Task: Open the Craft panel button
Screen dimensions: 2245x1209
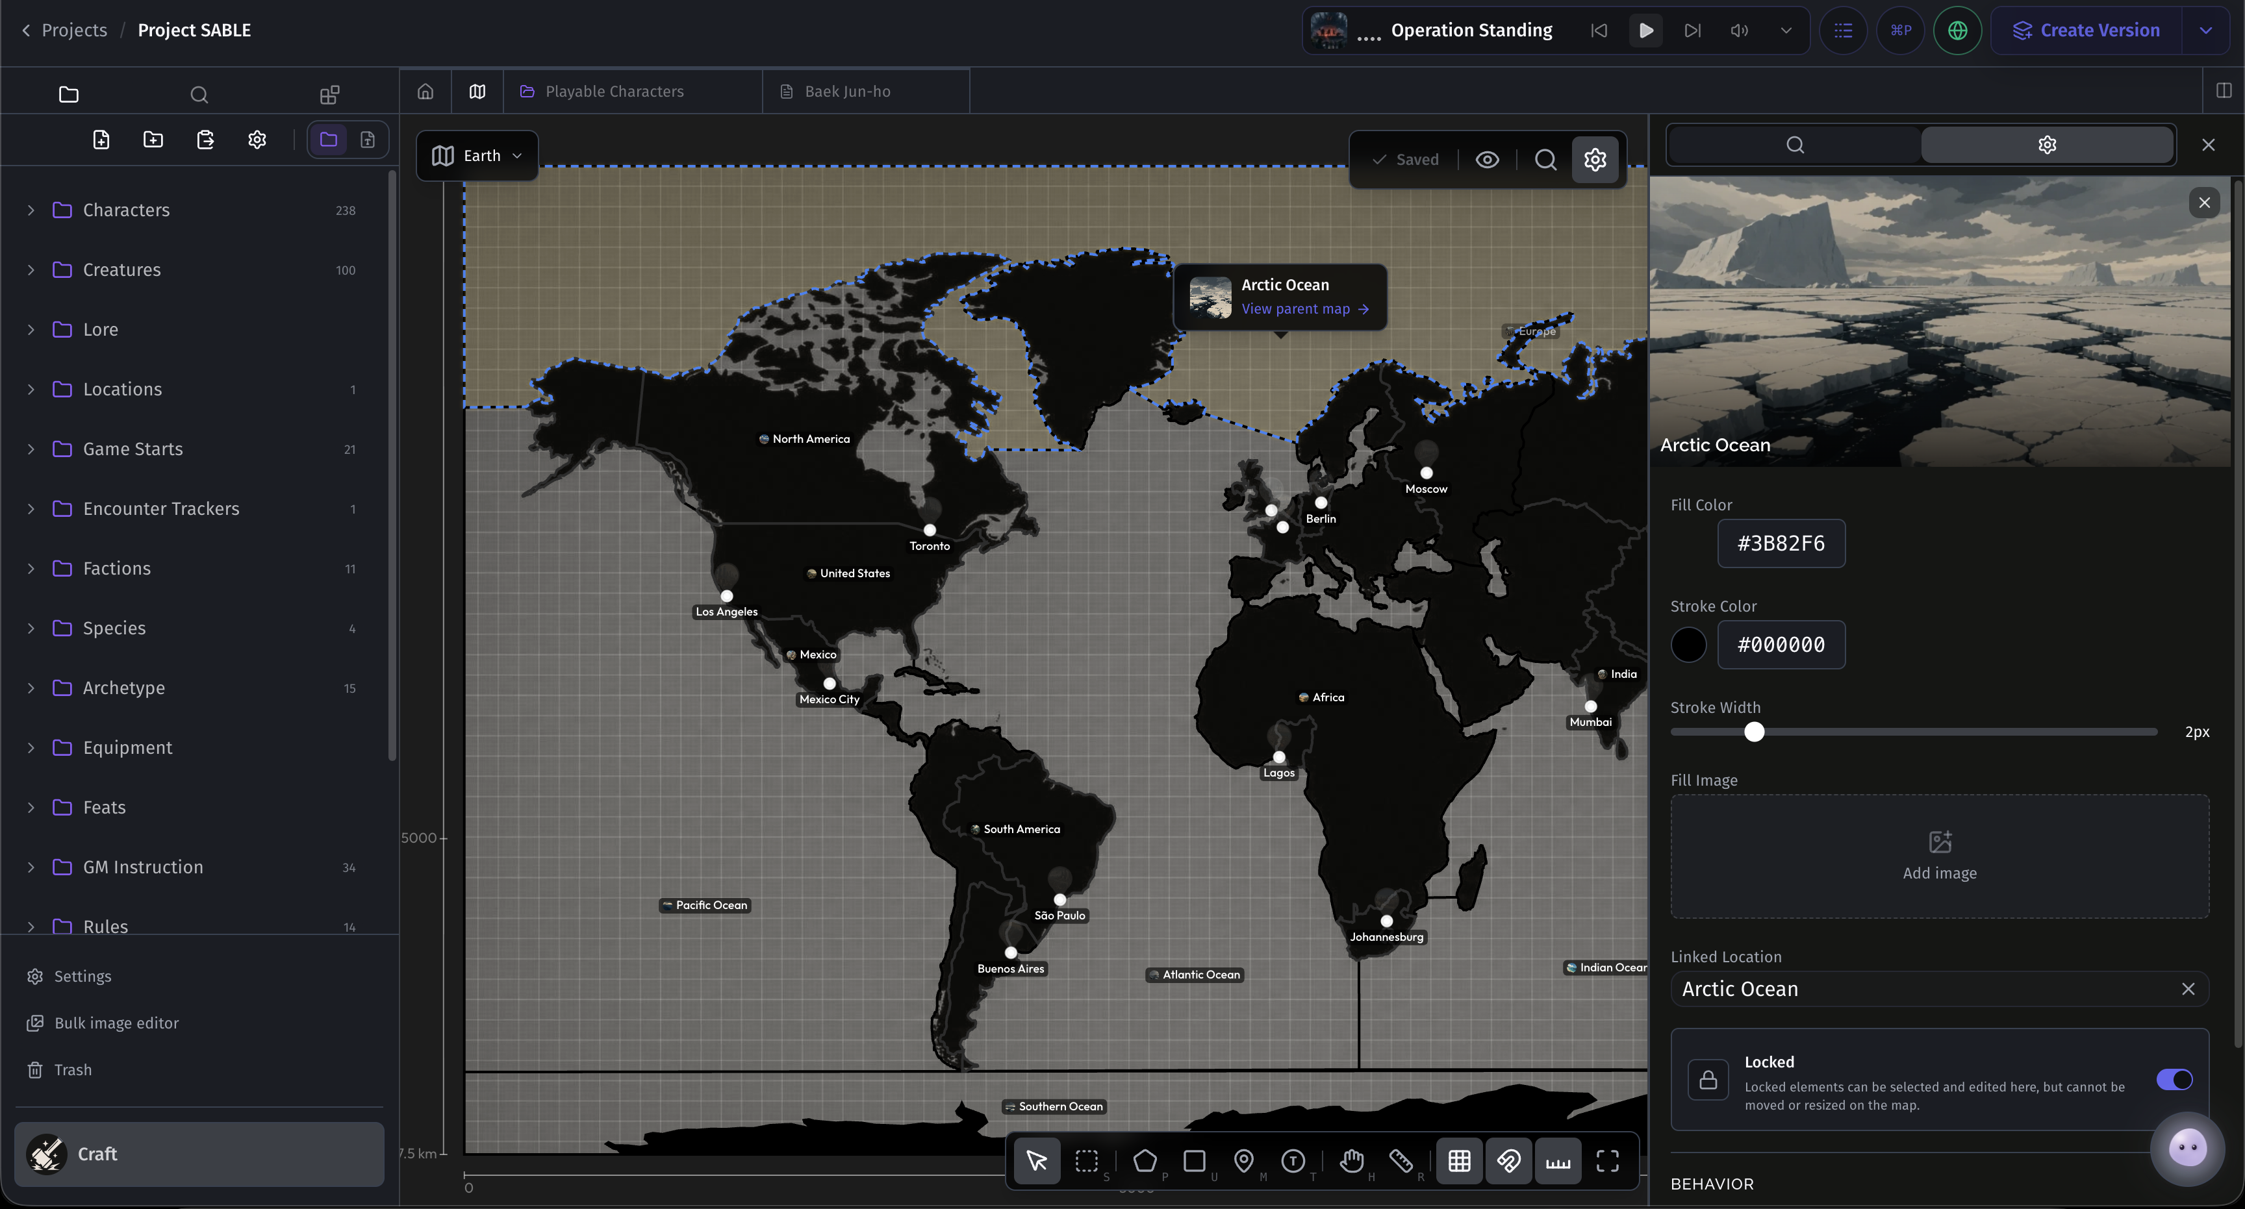Action: point(199,1155)
